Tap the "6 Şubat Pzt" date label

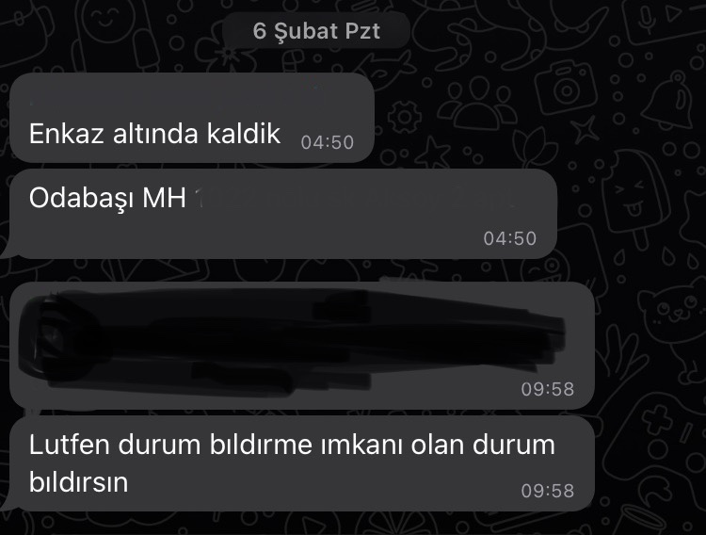[x=316, y=31]
